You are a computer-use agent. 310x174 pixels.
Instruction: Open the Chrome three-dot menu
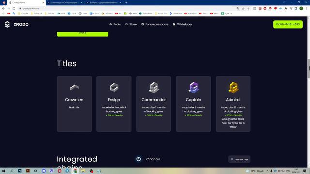pyautogui.click(x=307, y=9)
